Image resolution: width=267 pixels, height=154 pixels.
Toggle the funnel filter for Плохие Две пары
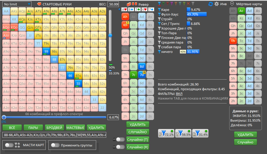pyautogui.click(x=159, y=38)
